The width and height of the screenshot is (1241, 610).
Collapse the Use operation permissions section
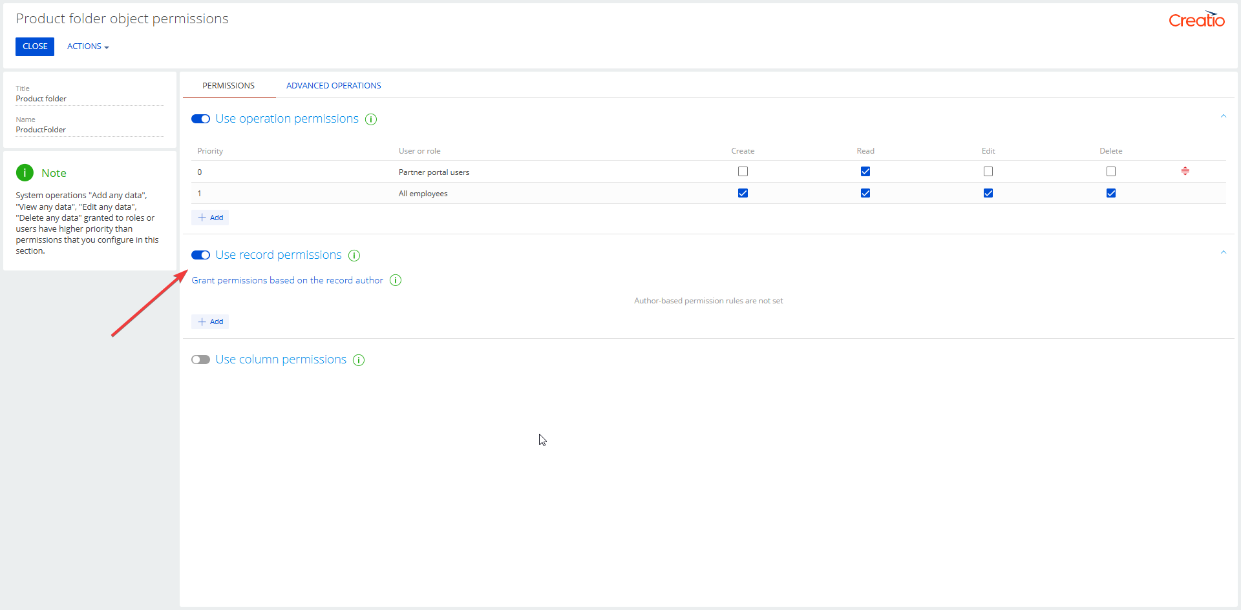tap(1224, 116)
